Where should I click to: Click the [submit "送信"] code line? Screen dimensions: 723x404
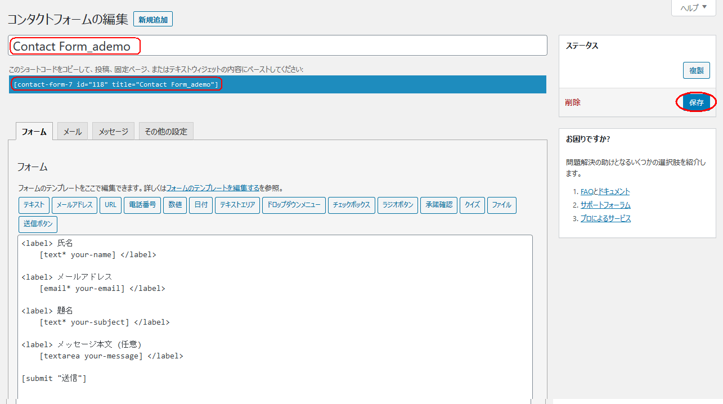pyautogui.click(x=54, y=378)
